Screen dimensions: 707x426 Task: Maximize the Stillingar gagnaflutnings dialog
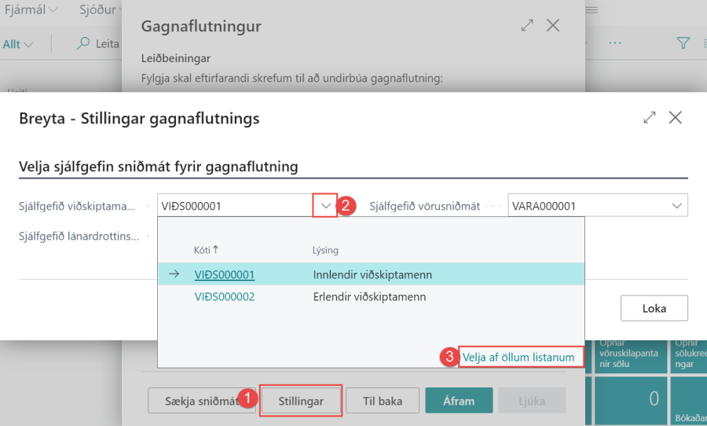click(649, 117)
